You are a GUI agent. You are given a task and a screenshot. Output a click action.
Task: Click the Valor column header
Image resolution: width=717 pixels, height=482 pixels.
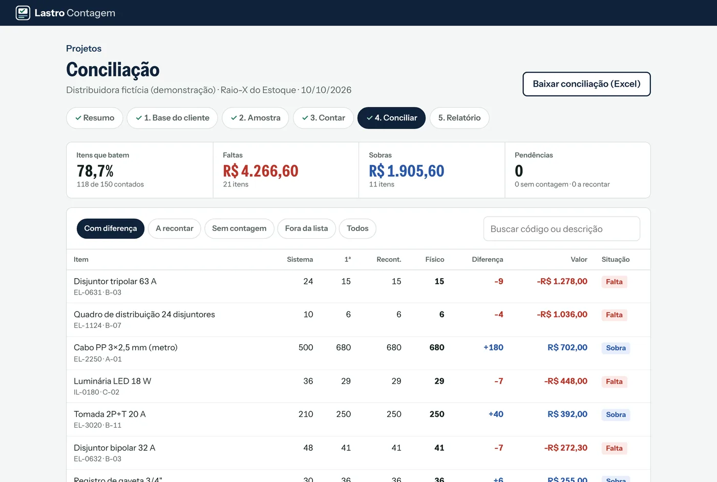579,260
